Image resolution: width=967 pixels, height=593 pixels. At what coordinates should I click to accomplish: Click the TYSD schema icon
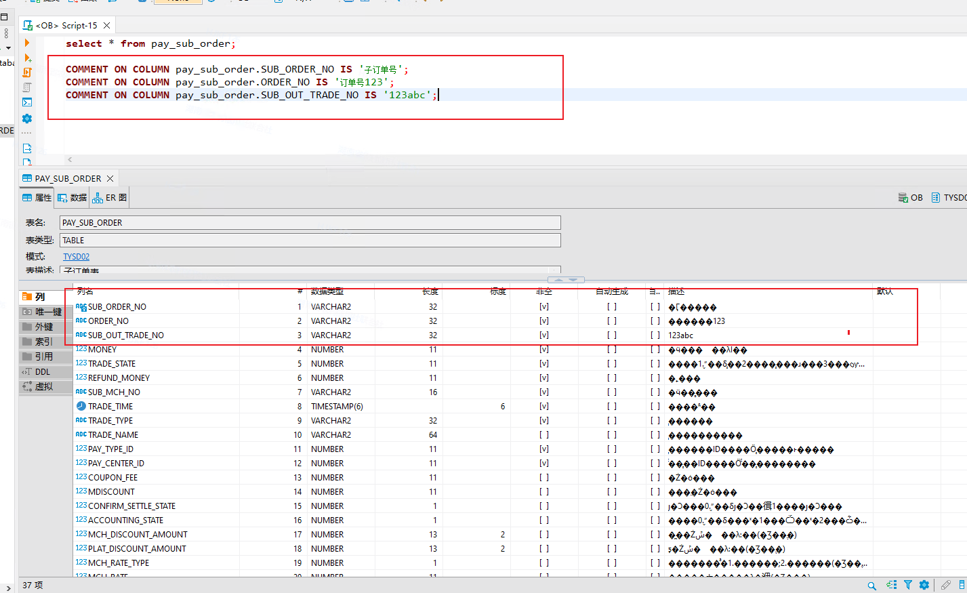[x=936, y=197]
